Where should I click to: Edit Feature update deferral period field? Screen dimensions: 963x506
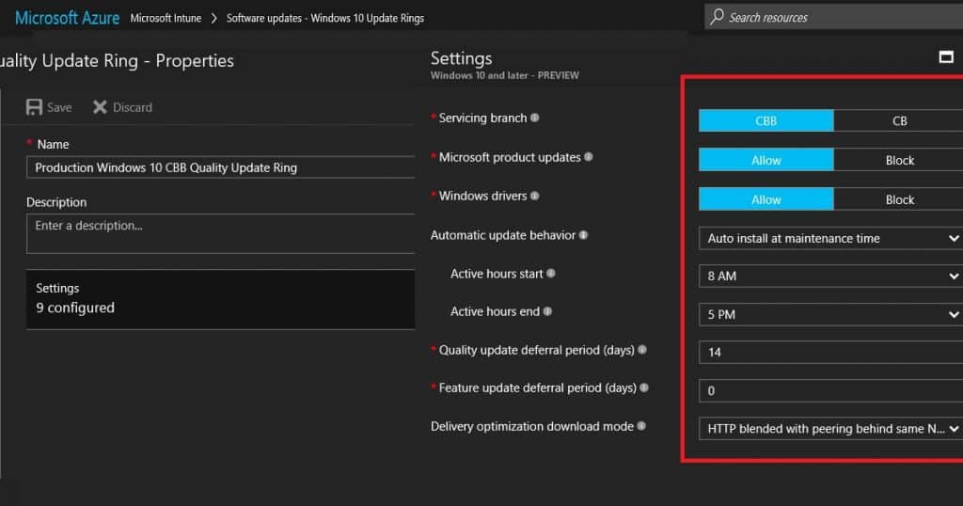pyautogui.click(x=830, y=390)
